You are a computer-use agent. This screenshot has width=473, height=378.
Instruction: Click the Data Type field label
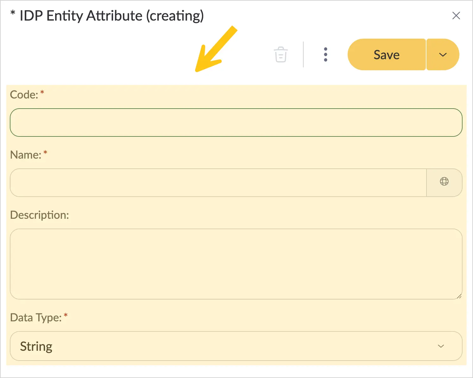36,318
